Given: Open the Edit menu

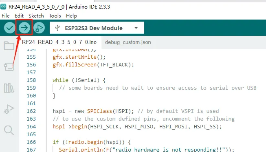Looking at the screenshot, I should pyautogui.click(x=19, y=16).
